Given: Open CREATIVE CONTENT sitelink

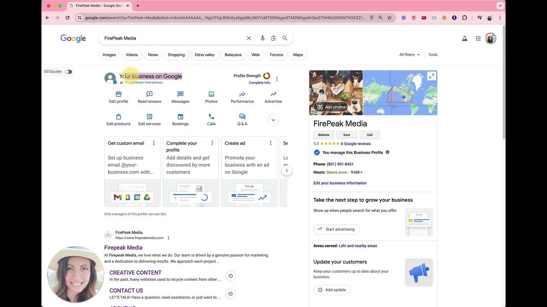Looking at the screenshot, I should coord(135,272).
